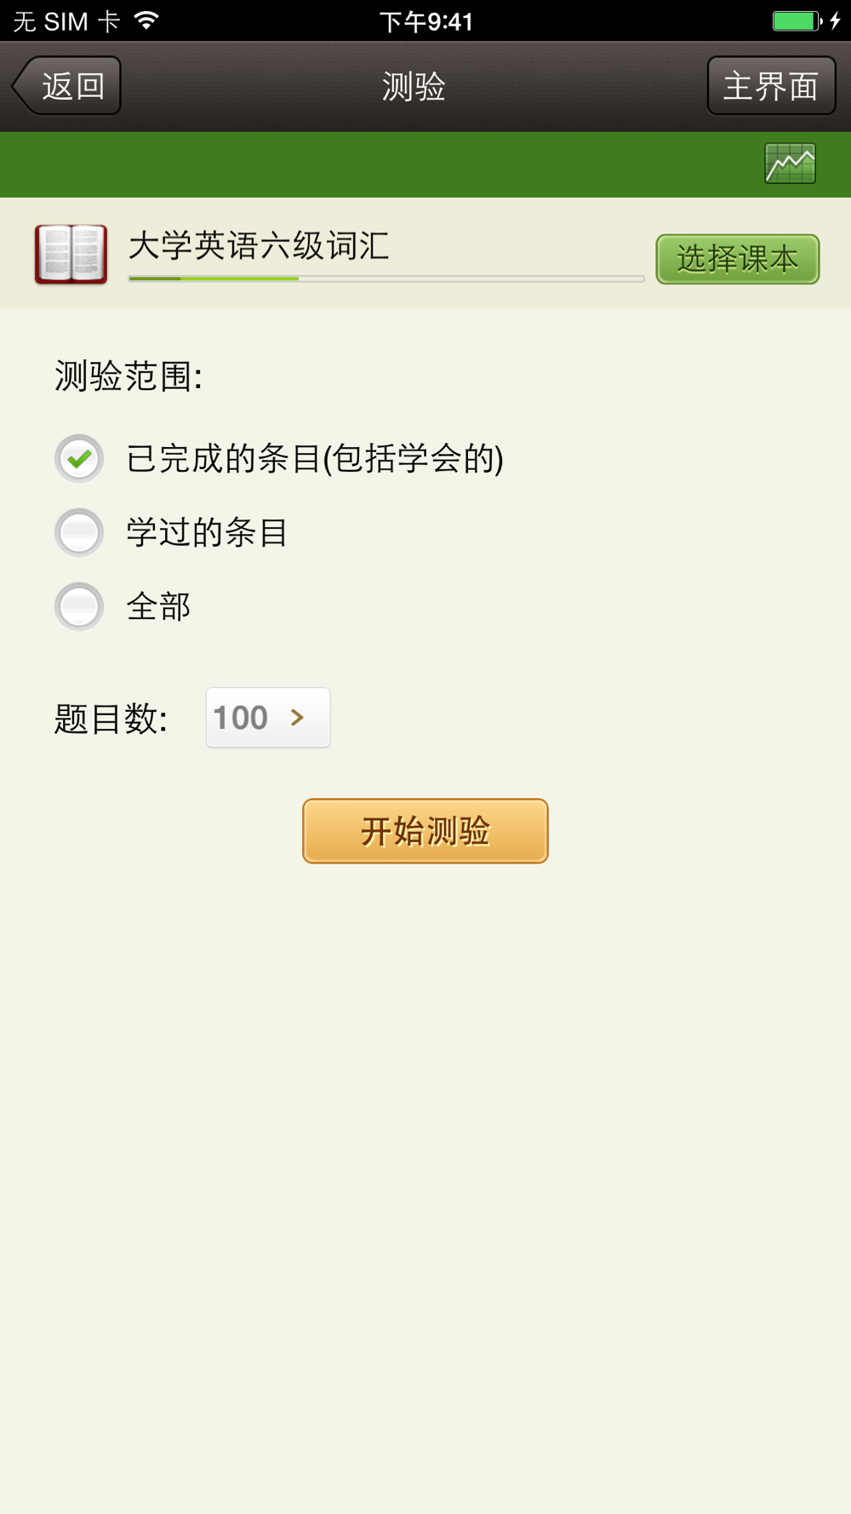Open the statistics chart icon
Screen dimensions: 851x1514
(x=790, y=163)
